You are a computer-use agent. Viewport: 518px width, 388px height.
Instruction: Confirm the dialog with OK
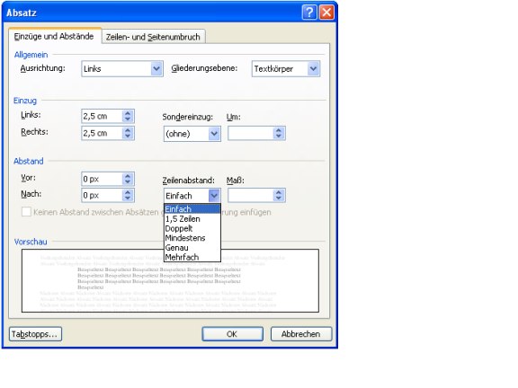(x=232, y=334)
